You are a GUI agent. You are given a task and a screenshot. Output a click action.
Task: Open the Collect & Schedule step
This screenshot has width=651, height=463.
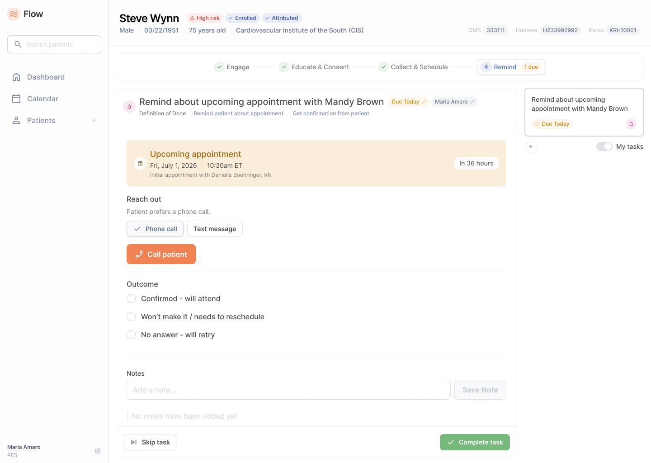tap(413, 67)
